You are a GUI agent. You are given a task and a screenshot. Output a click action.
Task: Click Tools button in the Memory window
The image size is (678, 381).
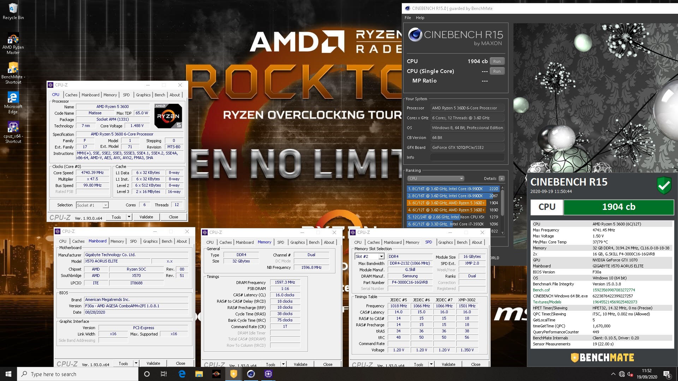[x=271, y=364]
